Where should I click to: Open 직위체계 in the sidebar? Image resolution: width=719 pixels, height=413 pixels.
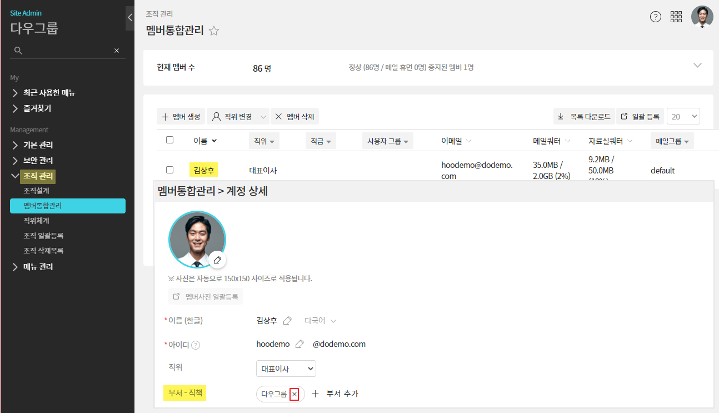pos(37,221)
